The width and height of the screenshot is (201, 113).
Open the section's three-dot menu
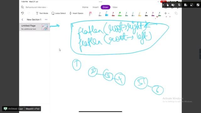pos(46,19)
